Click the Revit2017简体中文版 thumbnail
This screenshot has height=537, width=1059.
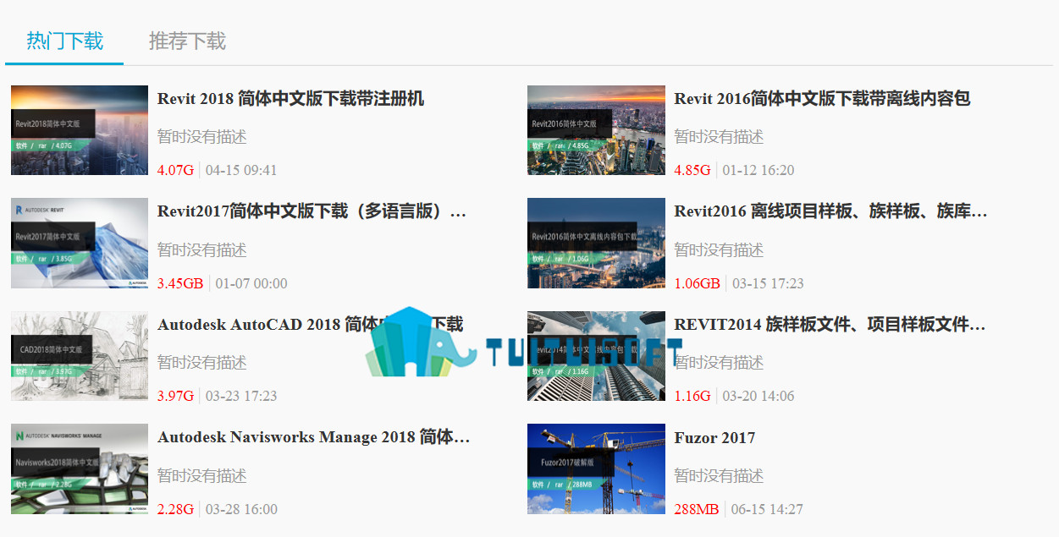coord(80,244)
